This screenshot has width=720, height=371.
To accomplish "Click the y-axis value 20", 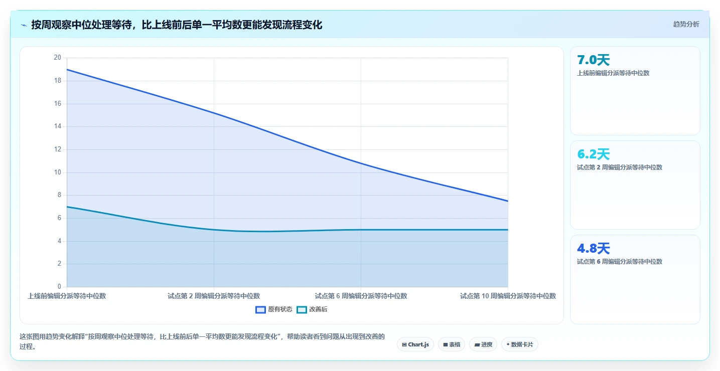I will (57, 58).
